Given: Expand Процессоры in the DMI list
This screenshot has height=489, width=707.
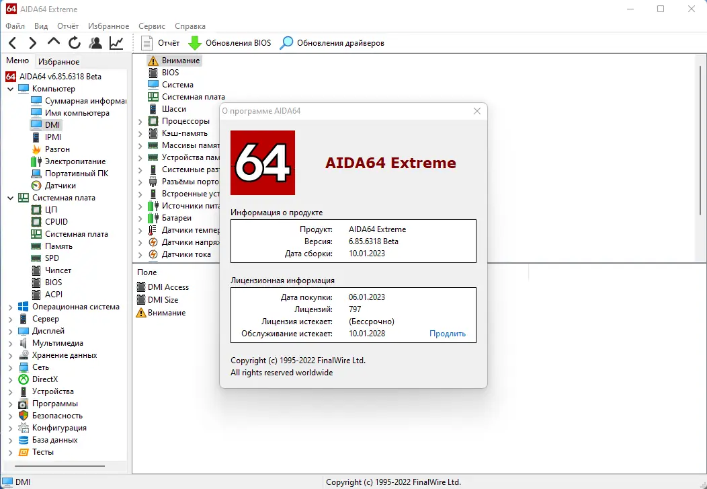Looking at the screenshot, I should 140,121.
